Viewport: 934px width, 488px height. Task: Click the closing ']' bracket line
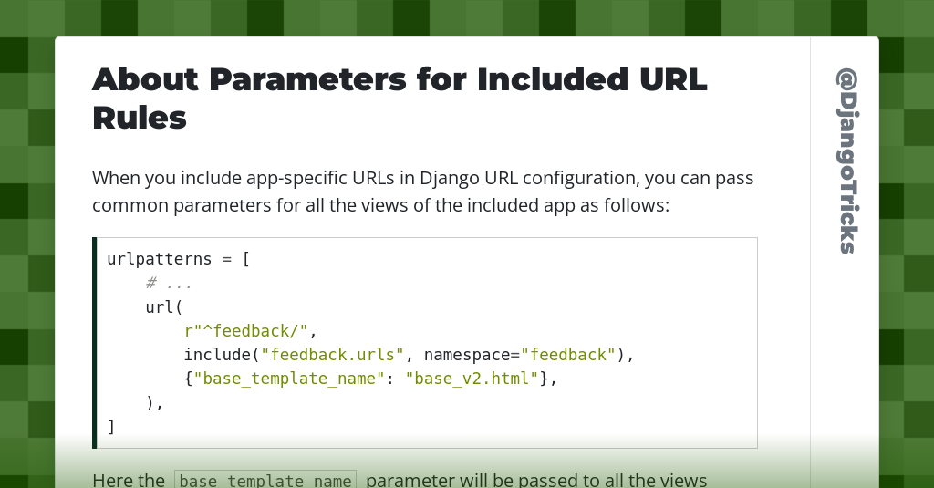111,427
